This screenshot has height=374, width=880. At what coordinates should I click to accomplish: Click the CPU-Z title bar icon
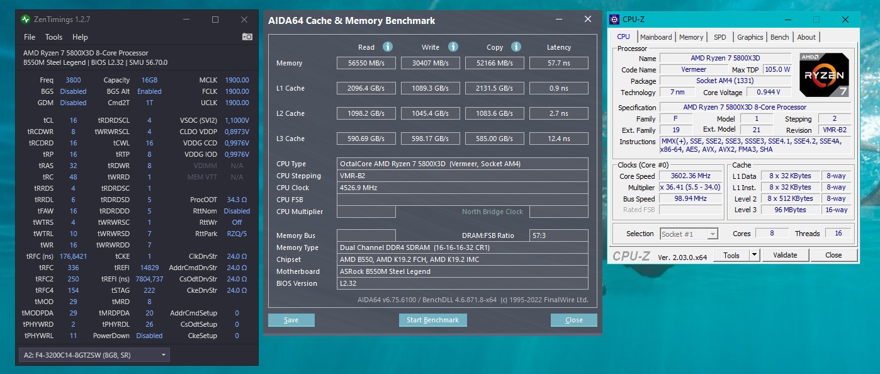pyautogui.click(x=614, y=20)
